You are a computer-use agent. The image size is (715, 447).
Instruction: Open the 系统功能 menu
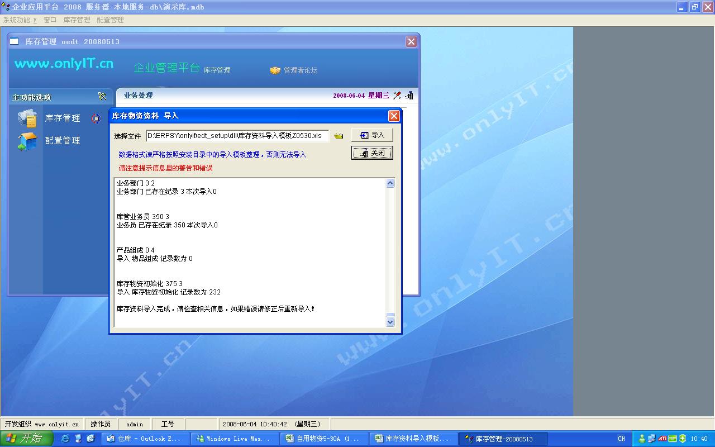(20, 20)
